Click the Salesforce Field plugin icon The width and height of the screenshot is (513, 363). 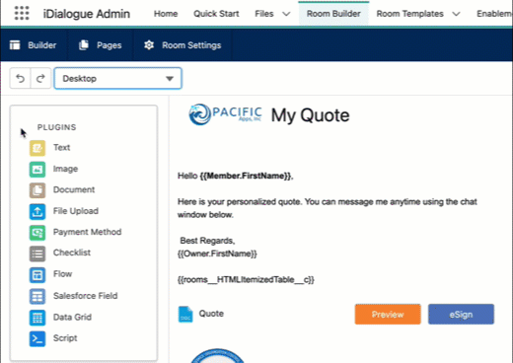[x=37, y=296]
